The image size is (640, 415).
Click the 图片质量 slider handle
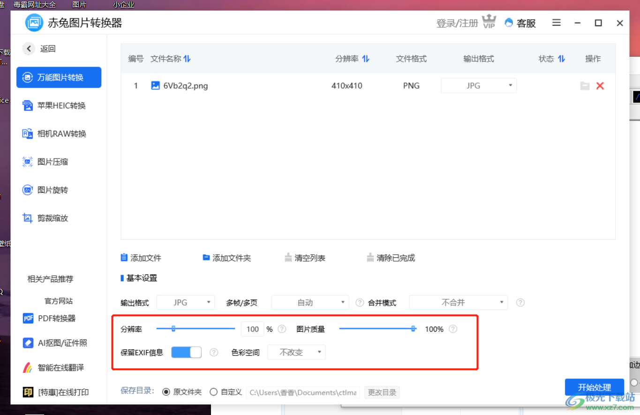coord(414,329)
